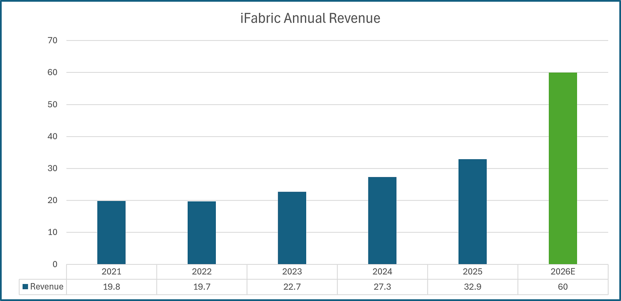Click the 2021 category label

click(x=112, y=272)
